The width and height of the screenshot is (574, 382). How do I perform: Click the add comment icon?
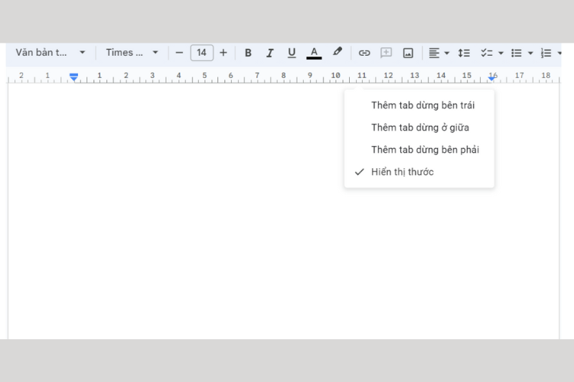(386, 53)
